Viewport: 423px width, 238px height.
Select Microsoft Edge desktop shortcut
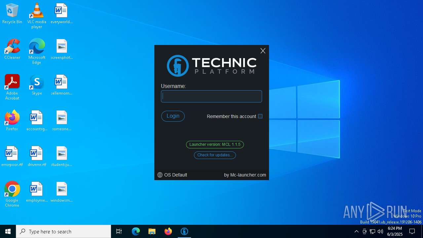click(37, 52)
